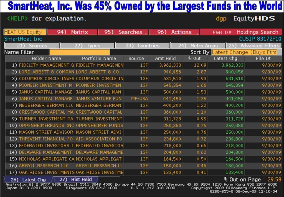284x197 pixels.
Task: Click into the Name Filter input box
Action: (79, 52)
